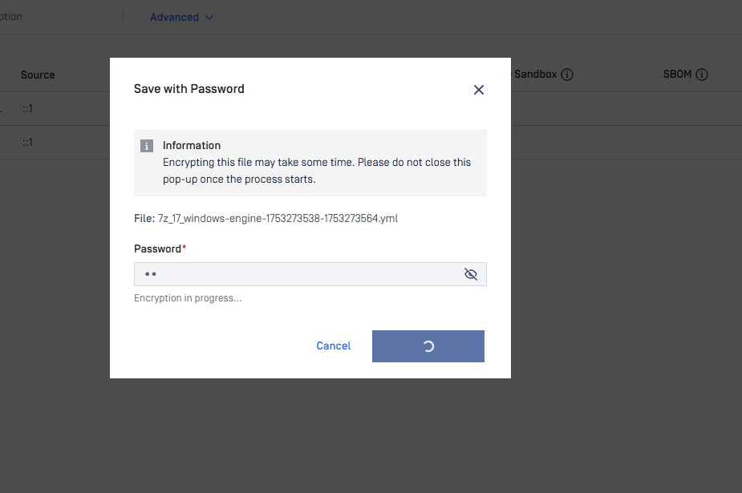Close the Save with Password dialog
742x493 pixels.
[479, 90]
